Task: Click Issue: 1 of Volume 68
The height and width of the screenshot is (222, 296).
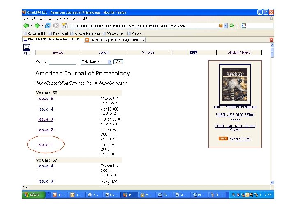Action: click(46, 145)
